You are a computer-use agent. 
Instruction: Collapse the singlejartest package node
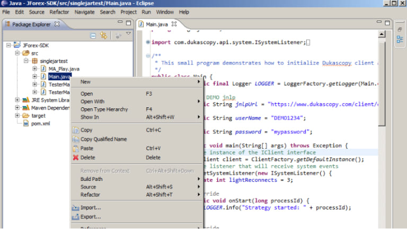point(26,61)
